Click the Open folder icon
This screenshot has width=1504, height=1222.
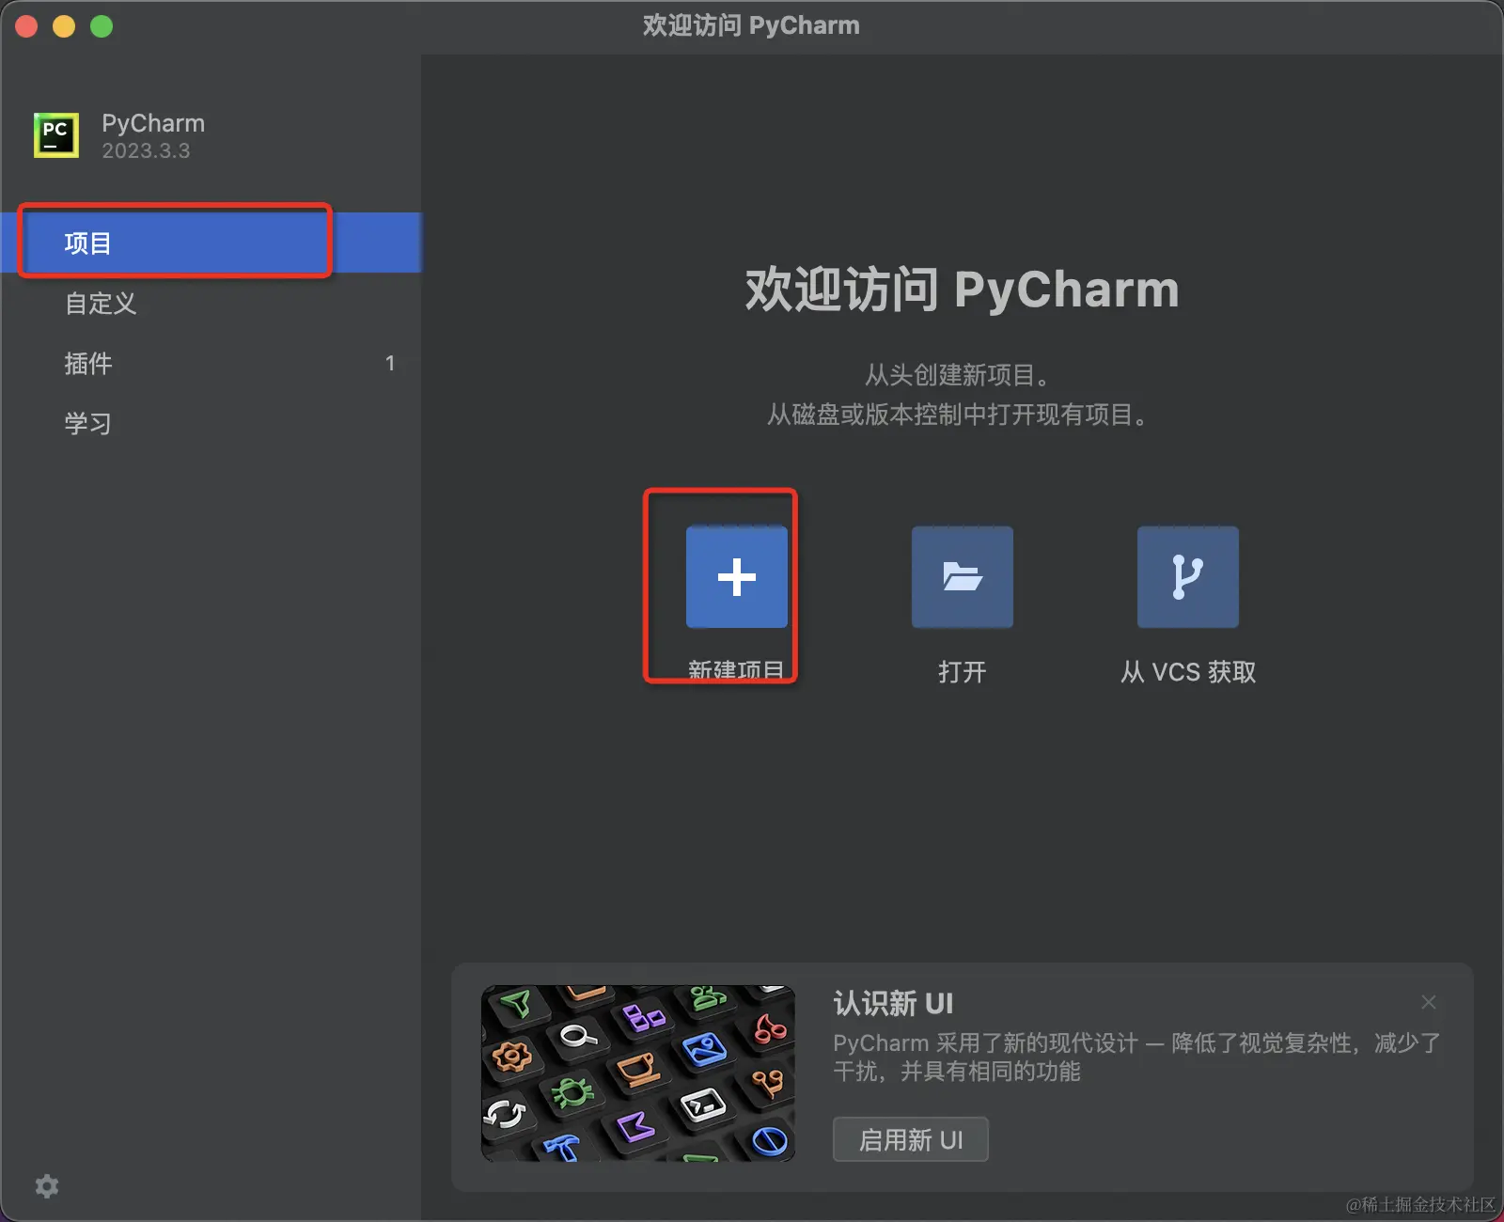click(963, 577)
